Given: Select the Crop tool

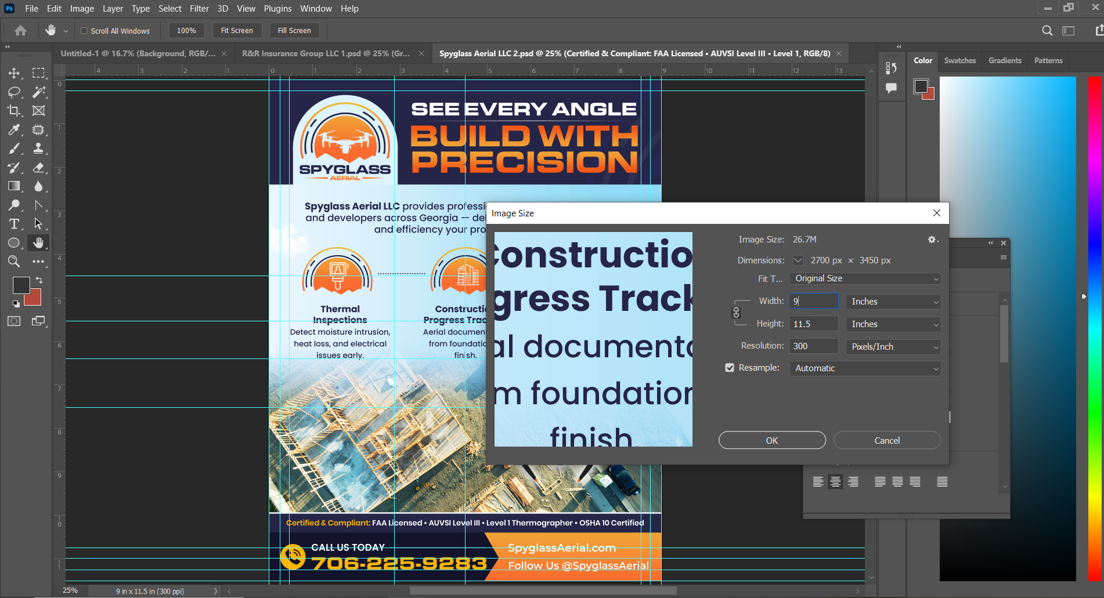Looking at the screenshot, I should pos(14,111).
